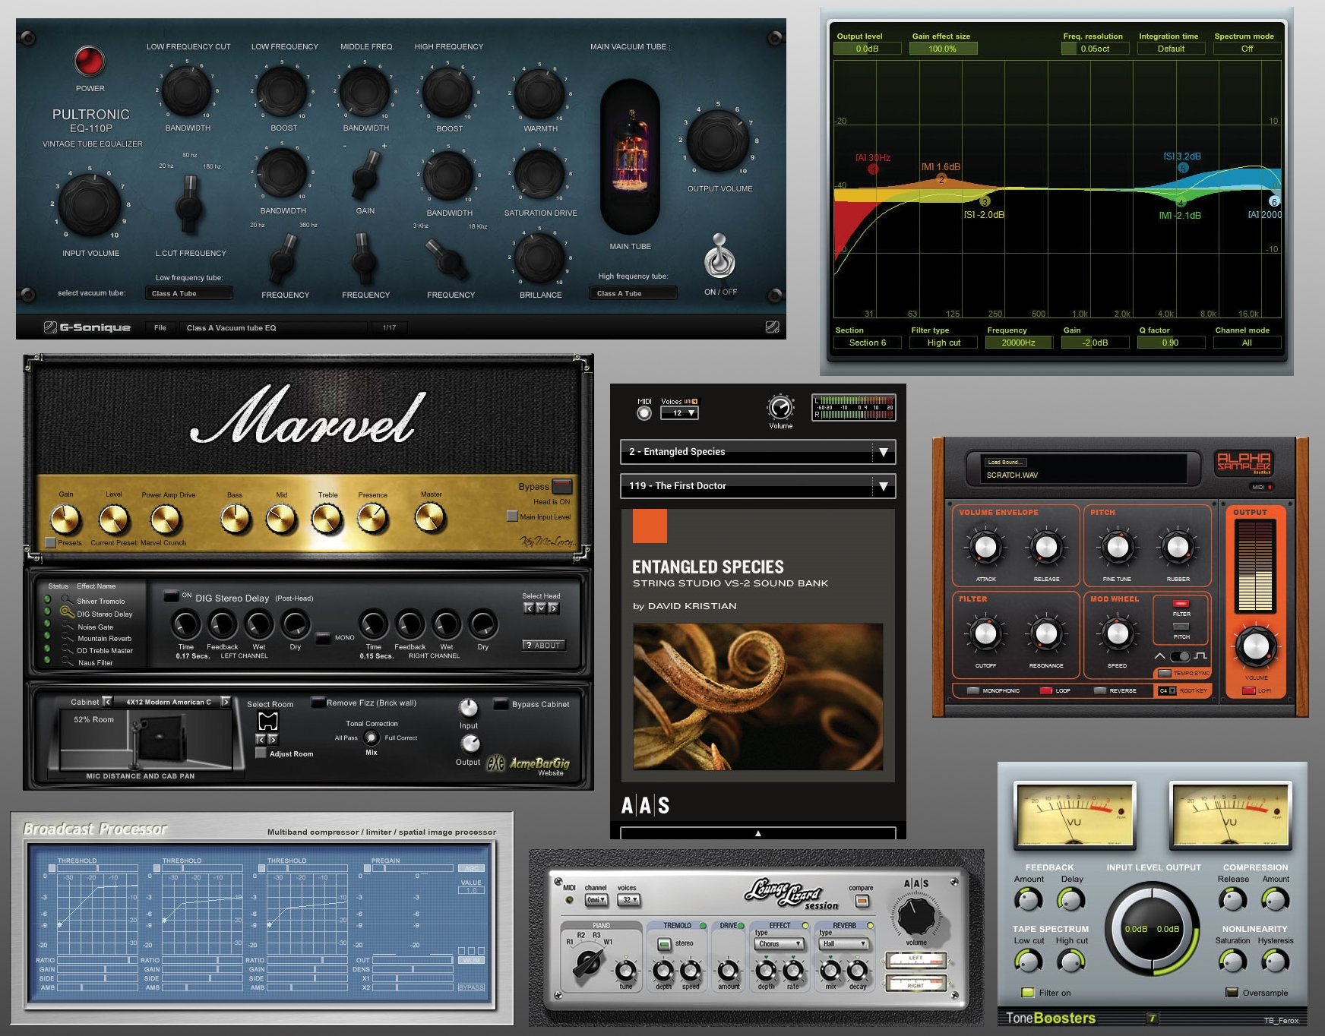
Task: Toggle the MONO switch on DIG Stereo Delay
Action: click(323, 638)
